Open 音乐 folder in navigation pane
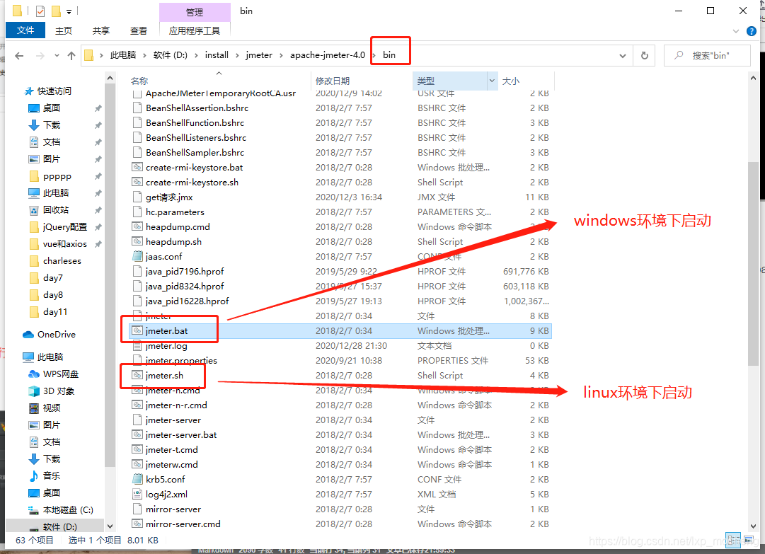Image resolution: width=765 pixels, height=554 pixels. pyautogui.click(x=51, y=476)
